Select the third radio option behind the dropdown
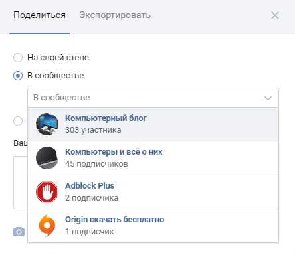The image size is (295, 255). tap(18, 121)
